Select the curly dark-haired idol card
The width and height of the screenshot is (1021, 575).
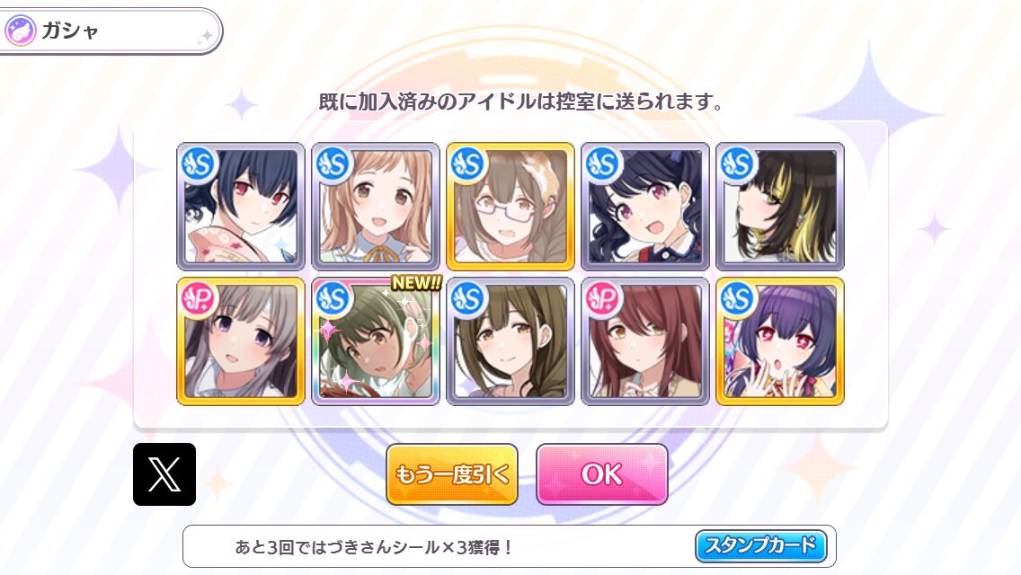[645, 207]
